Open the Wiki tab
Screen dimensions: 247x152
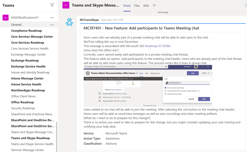(x=146, y=6)
